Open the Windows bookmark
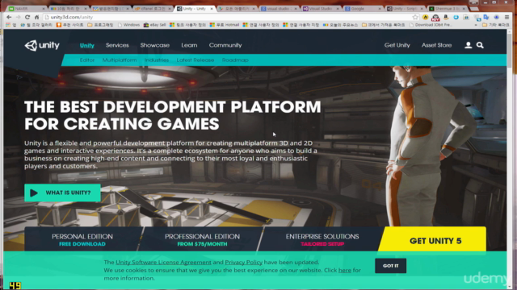 click(128, 25)
